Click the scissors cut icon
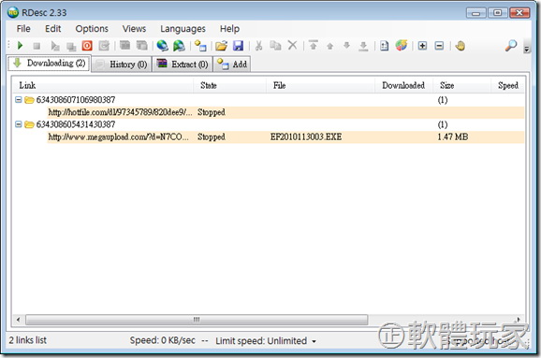This screenshot has height=358, width=541. pos(258,46)
